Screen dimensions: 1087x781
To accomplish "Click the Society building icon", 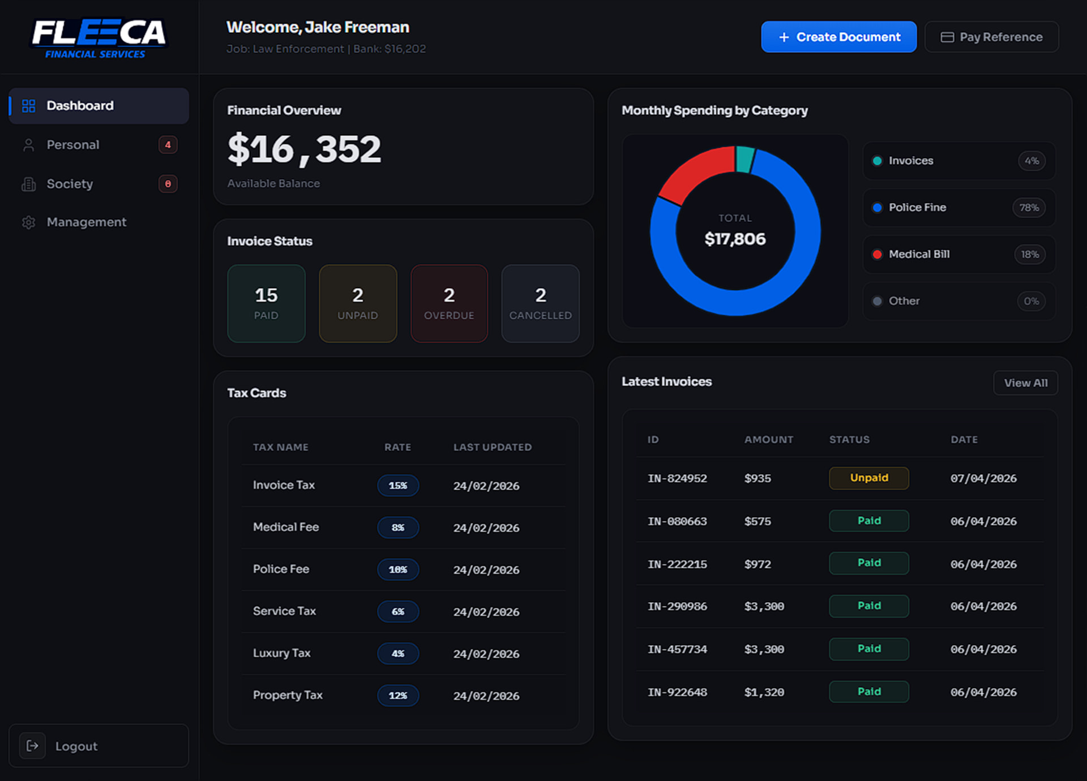I will [x=28, y=184].
